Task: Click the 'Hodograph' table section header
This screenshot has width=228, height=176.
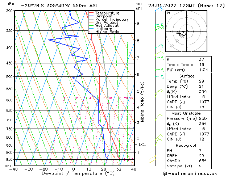Action: click(187, 146)
